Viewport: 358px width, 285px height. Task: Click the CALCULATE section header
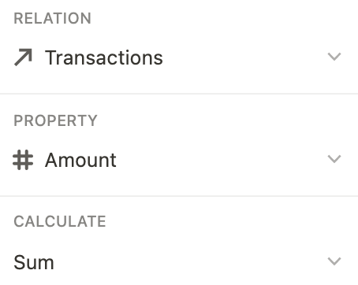click(x=60, y=221)
